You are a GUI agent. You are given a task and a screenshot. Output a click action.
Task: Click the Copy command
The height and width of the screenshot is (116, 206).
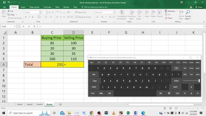(11, 15)
